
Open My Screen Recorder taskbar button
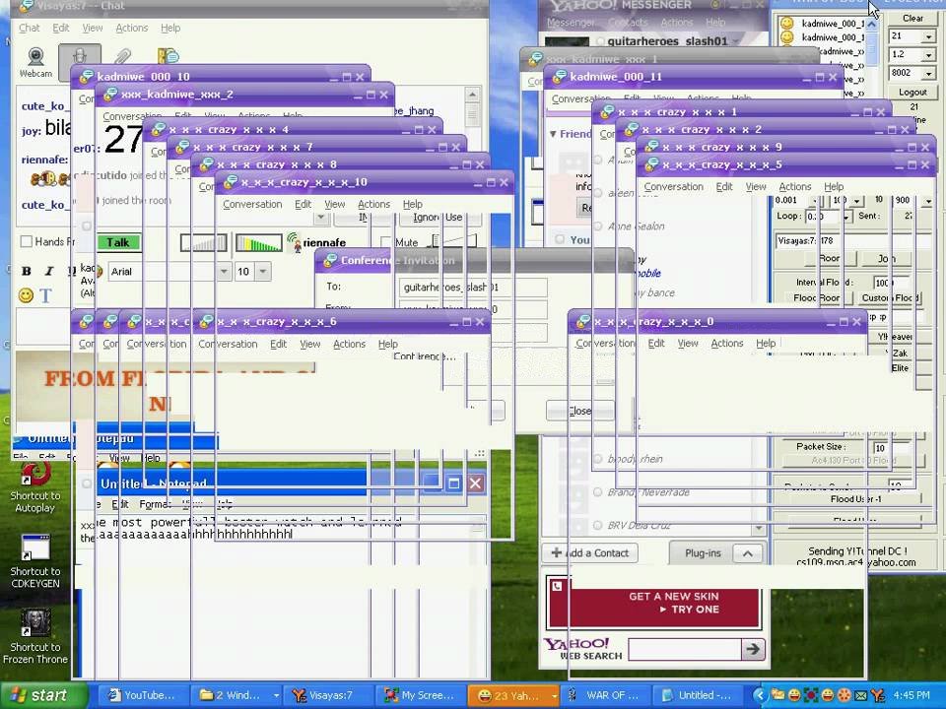click(420, 695)
